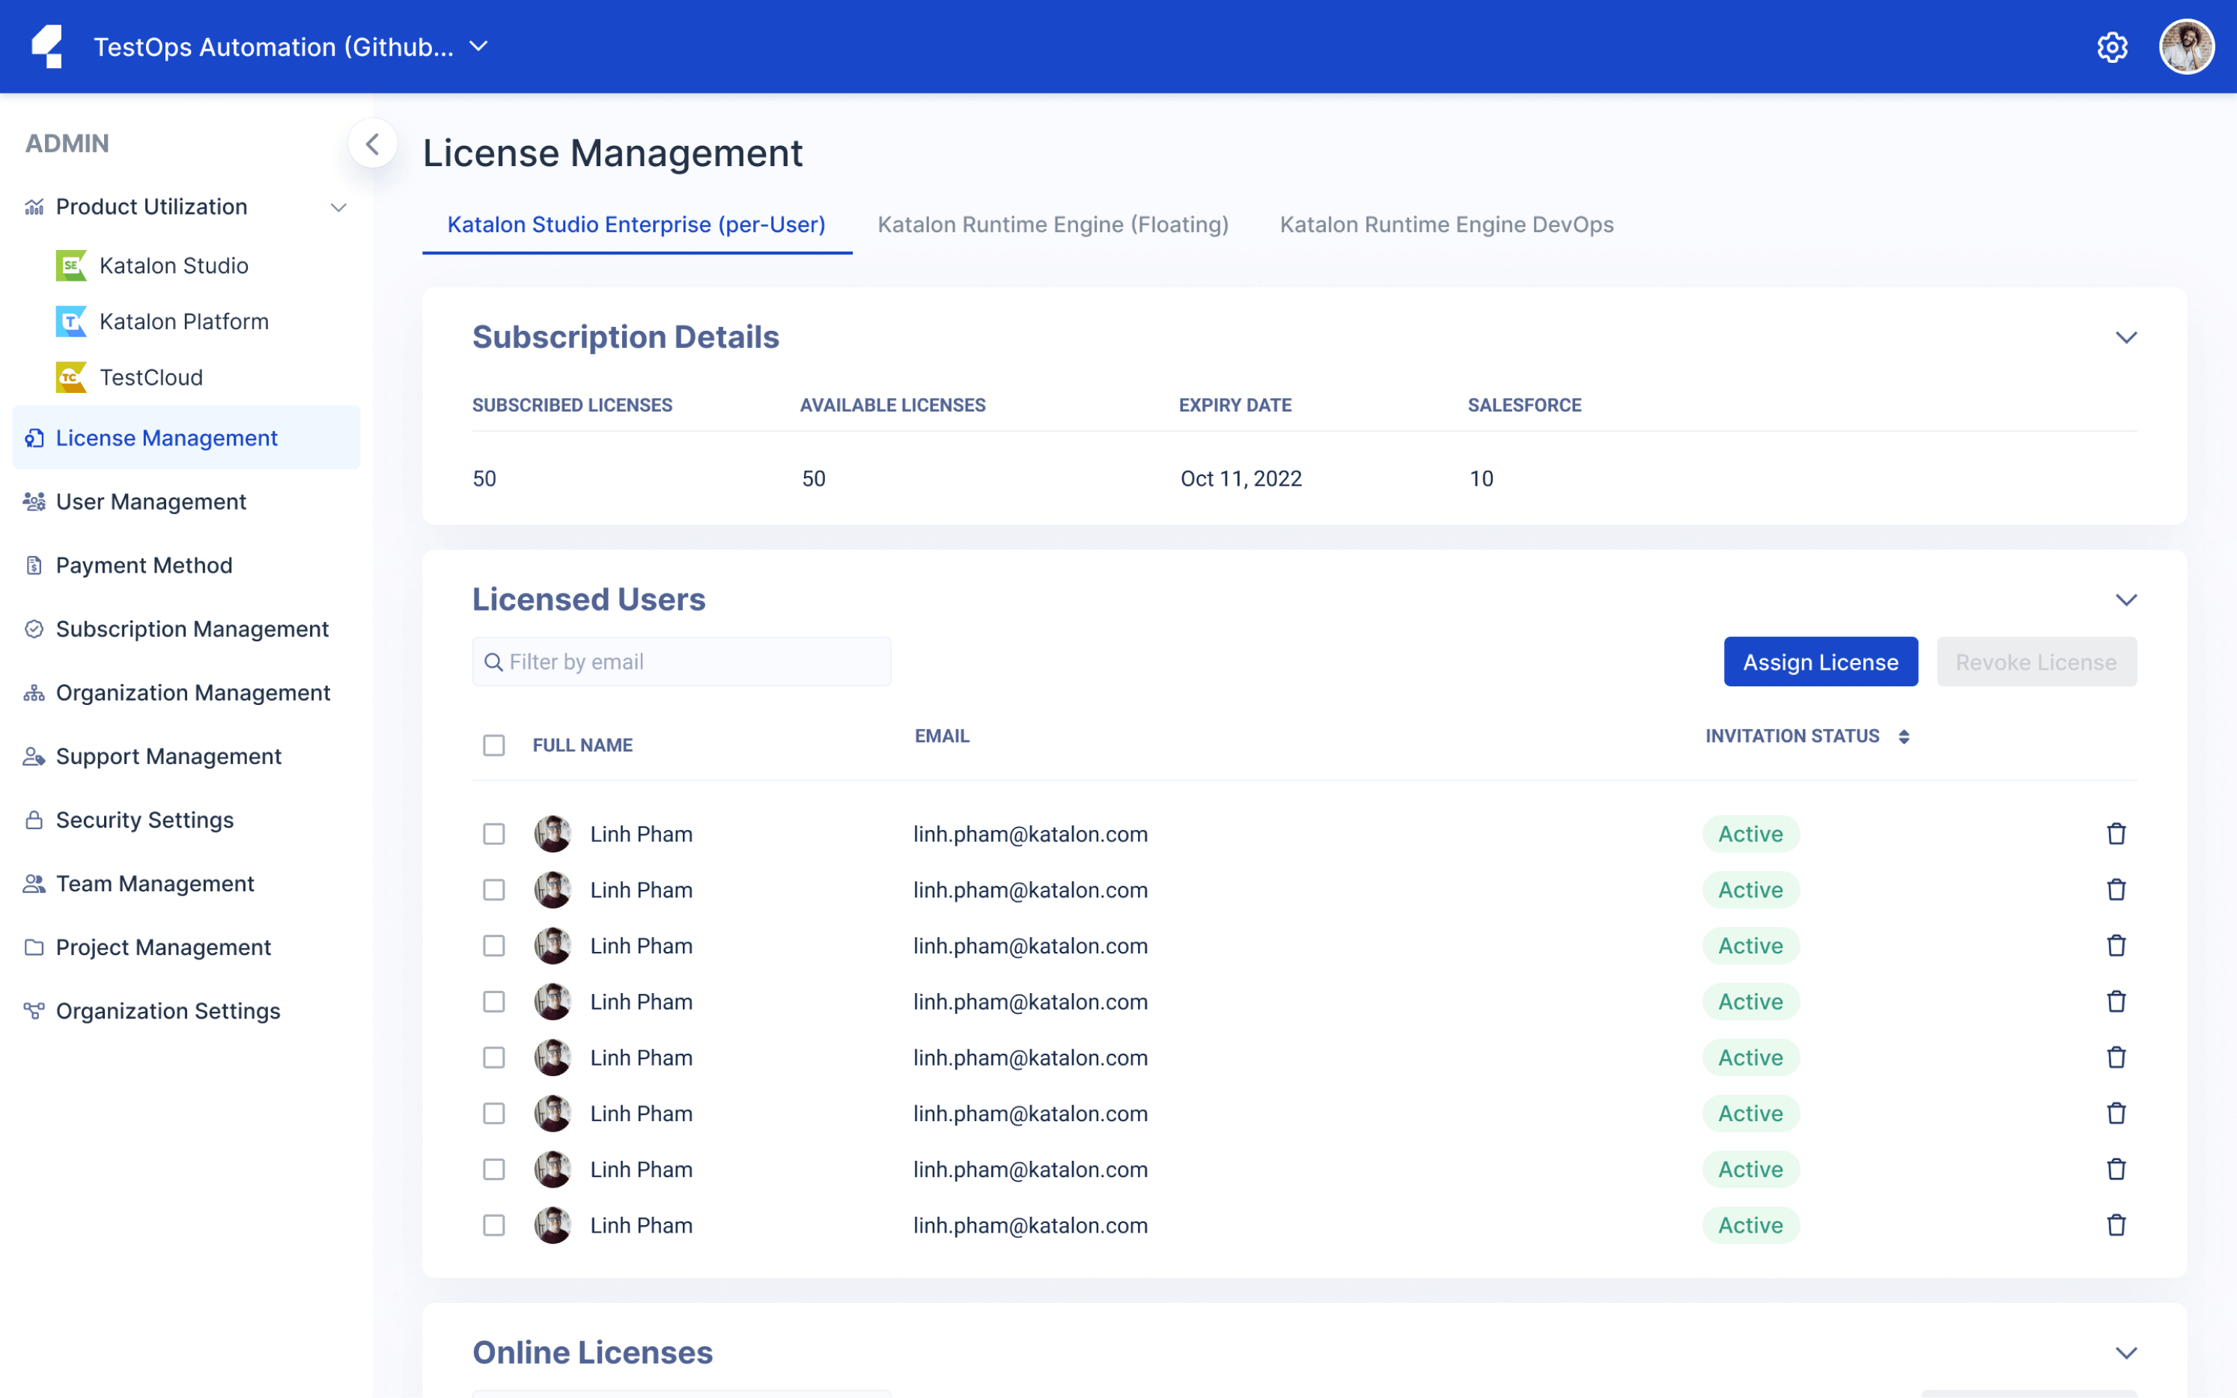Open the TestOps Automation project dropdown
The width and height of the screenshot is (2237, 1398).
pos(291,46)
